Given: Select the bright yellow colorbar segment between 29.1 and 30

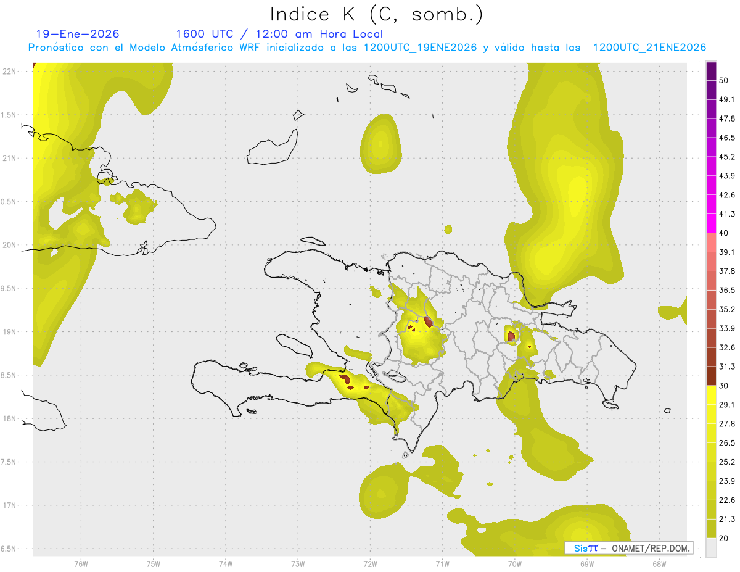Looking at the screenshot, I should click(x=711, y=396).
